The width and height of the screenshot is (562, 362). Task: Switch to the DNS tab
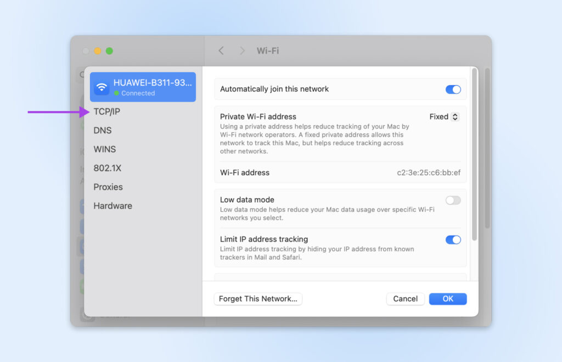click(103, 130)
